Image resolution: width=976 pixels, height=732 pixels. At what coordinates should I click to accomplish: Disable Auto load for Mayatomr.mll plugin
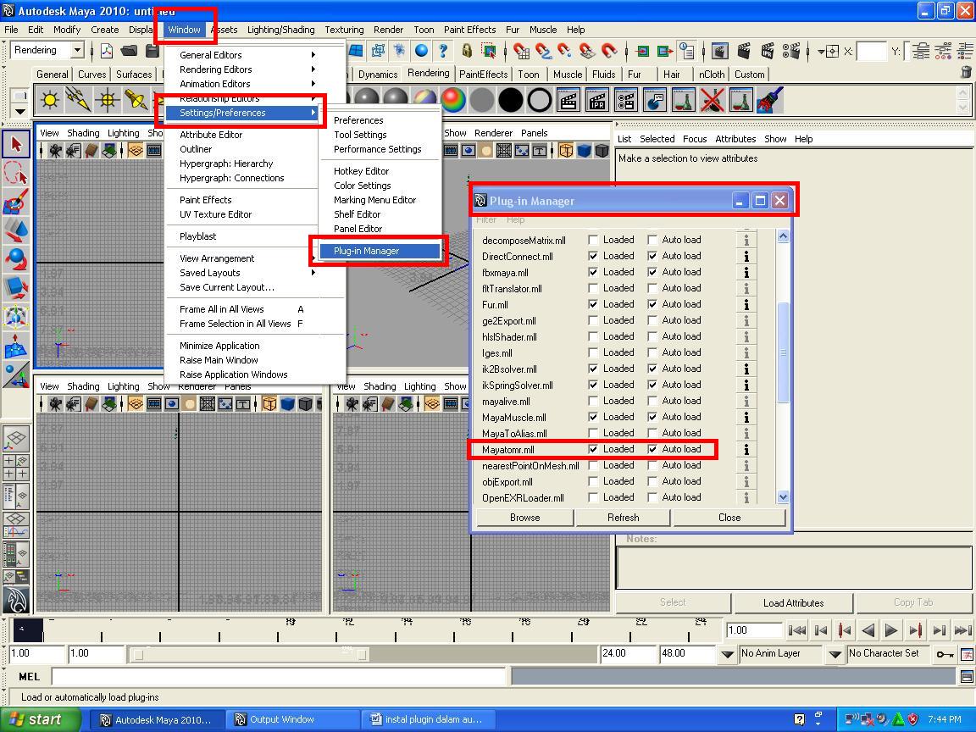pos(652,449)
